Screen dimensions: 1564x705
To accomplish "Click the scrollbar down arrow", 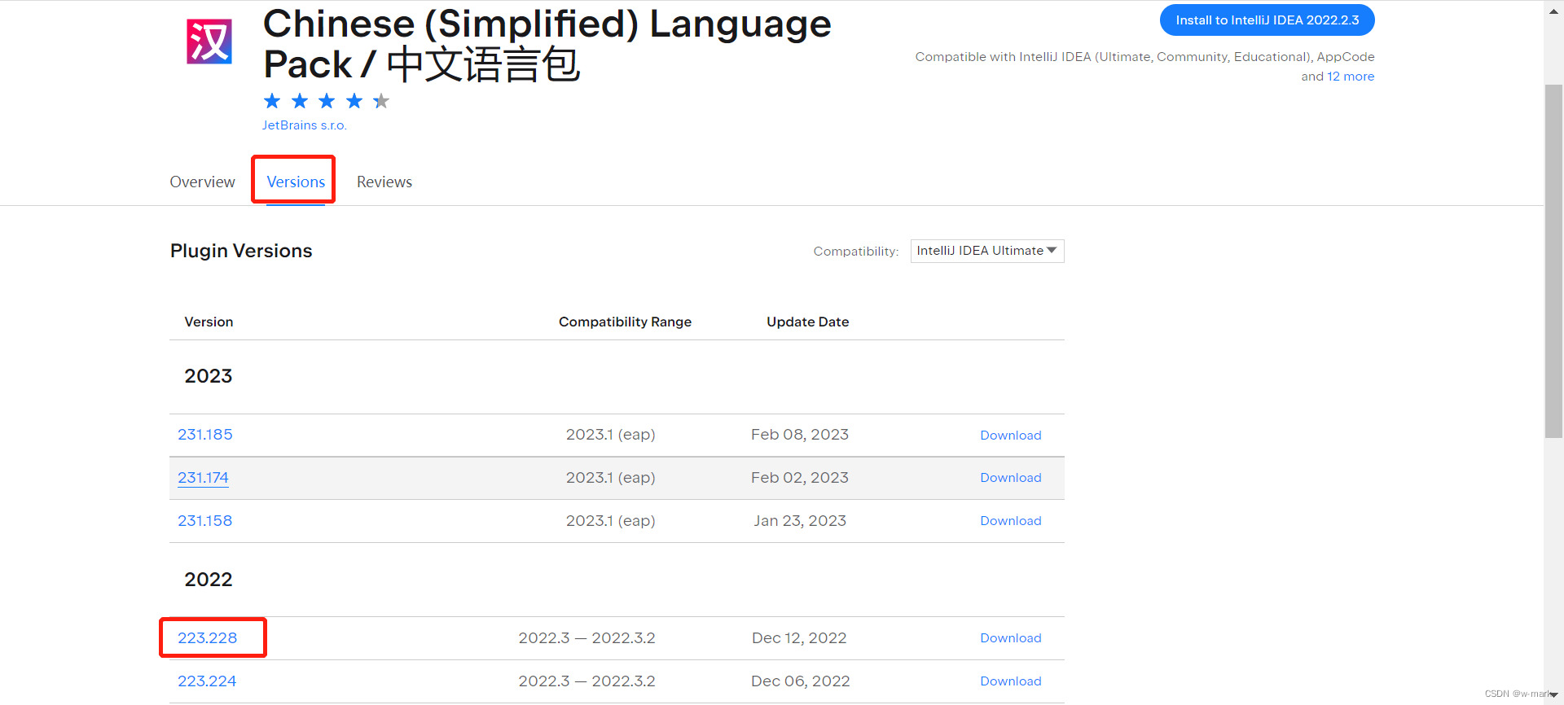I will click(x=1553, y=695).
